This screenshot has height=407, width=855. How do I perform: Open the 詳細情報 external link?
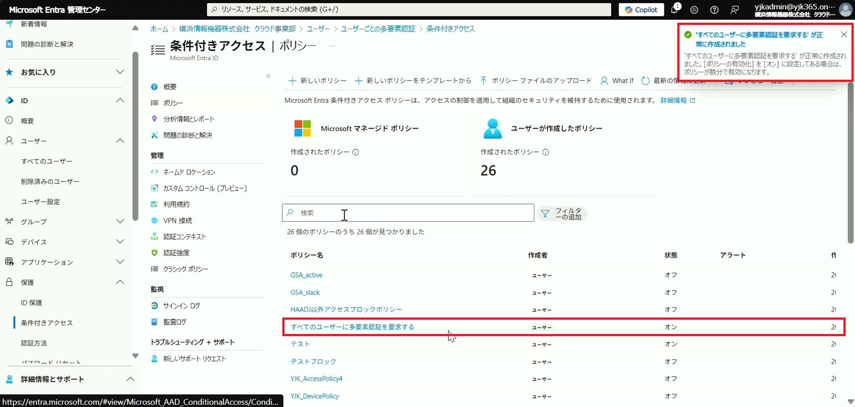677,101
